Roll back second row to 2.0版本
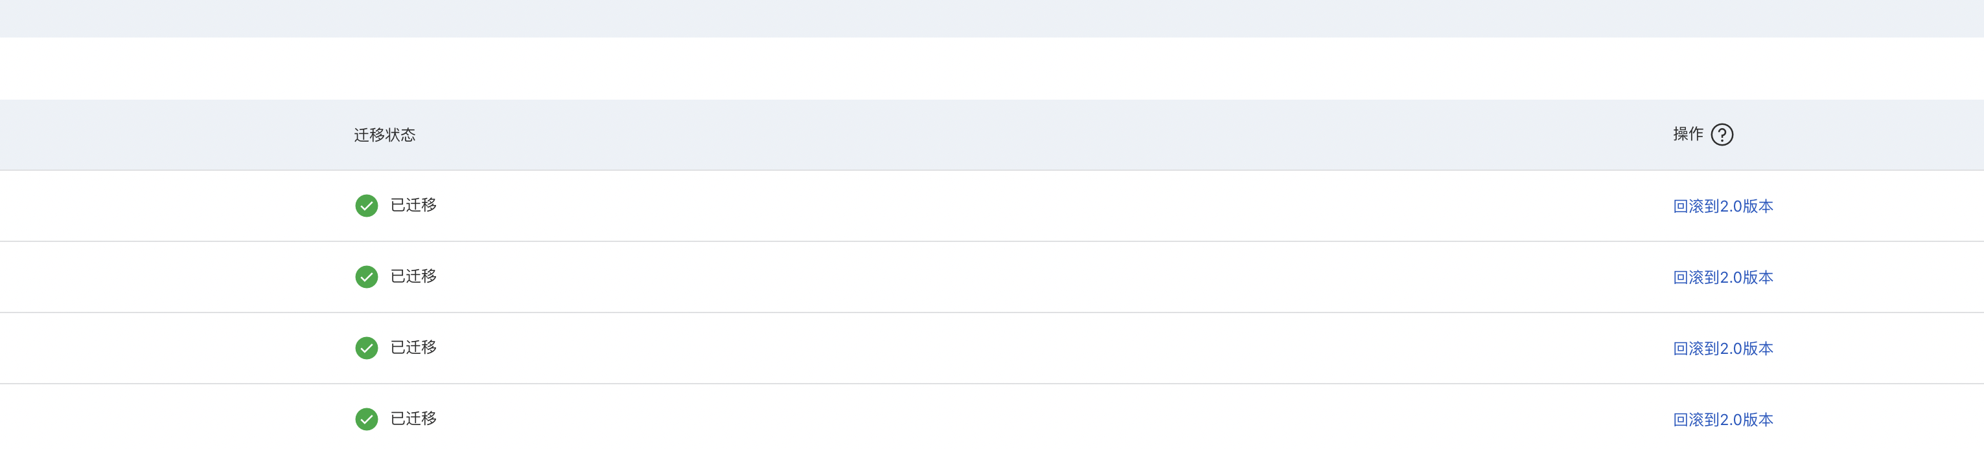This screenshot has width=1984, height=449. click(1723, 278)
